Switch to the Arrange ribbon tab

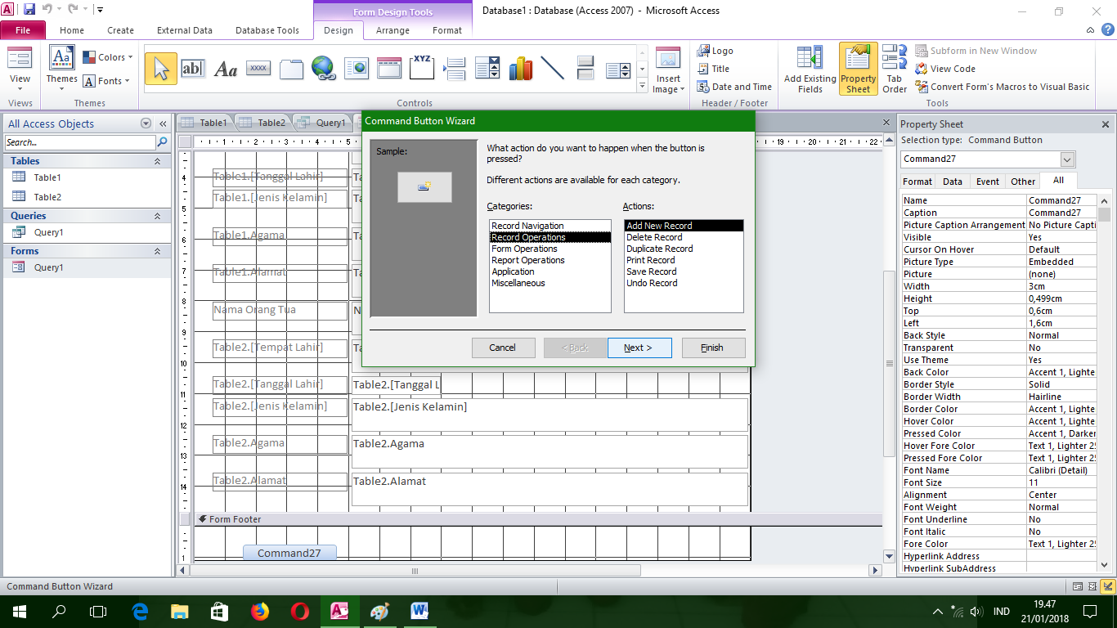point(393,30)
